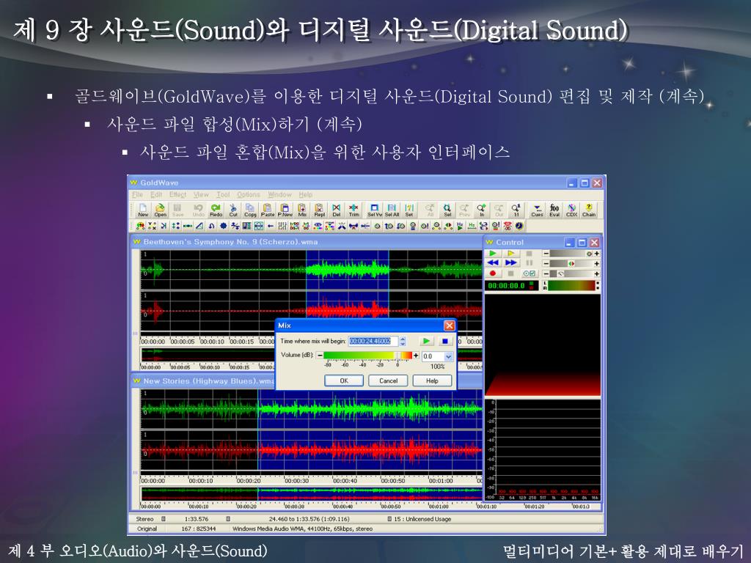Click the P.New (paste new) toolbar icon
The image size is (751, 563).
coord(285,210)
